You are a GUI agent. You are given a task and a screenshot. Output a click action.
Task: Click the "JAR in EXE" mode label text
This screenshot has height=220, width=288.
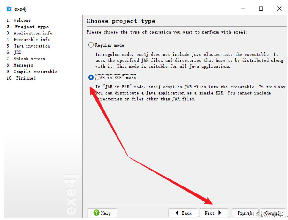pyautogui.click(x=116, y=78)
